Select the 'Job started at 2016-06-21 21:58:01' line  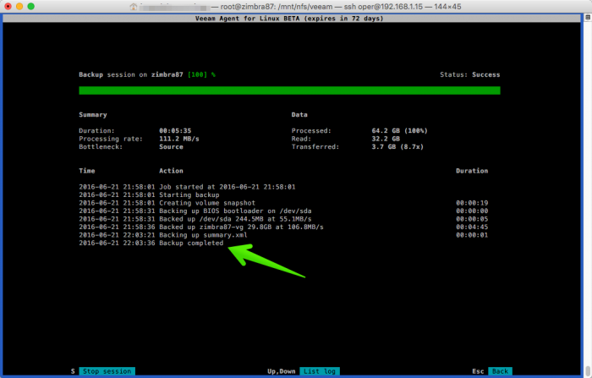click(x=187, y=187)
